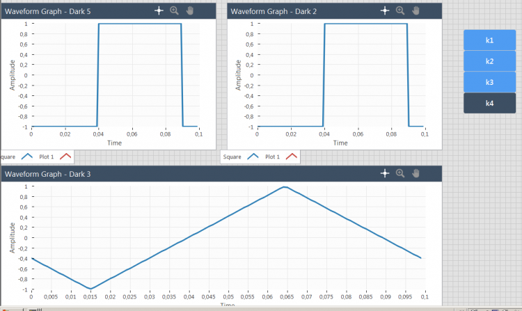Screen dimensions: 522x311
Task: Click the 0,04 x-axis value in Dark 2
Action: [324, 134]
